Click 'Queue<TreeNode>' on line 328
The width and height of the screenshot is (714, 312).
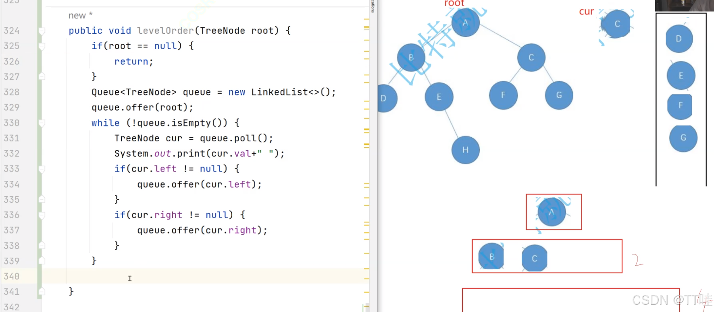tap(134, 92)
